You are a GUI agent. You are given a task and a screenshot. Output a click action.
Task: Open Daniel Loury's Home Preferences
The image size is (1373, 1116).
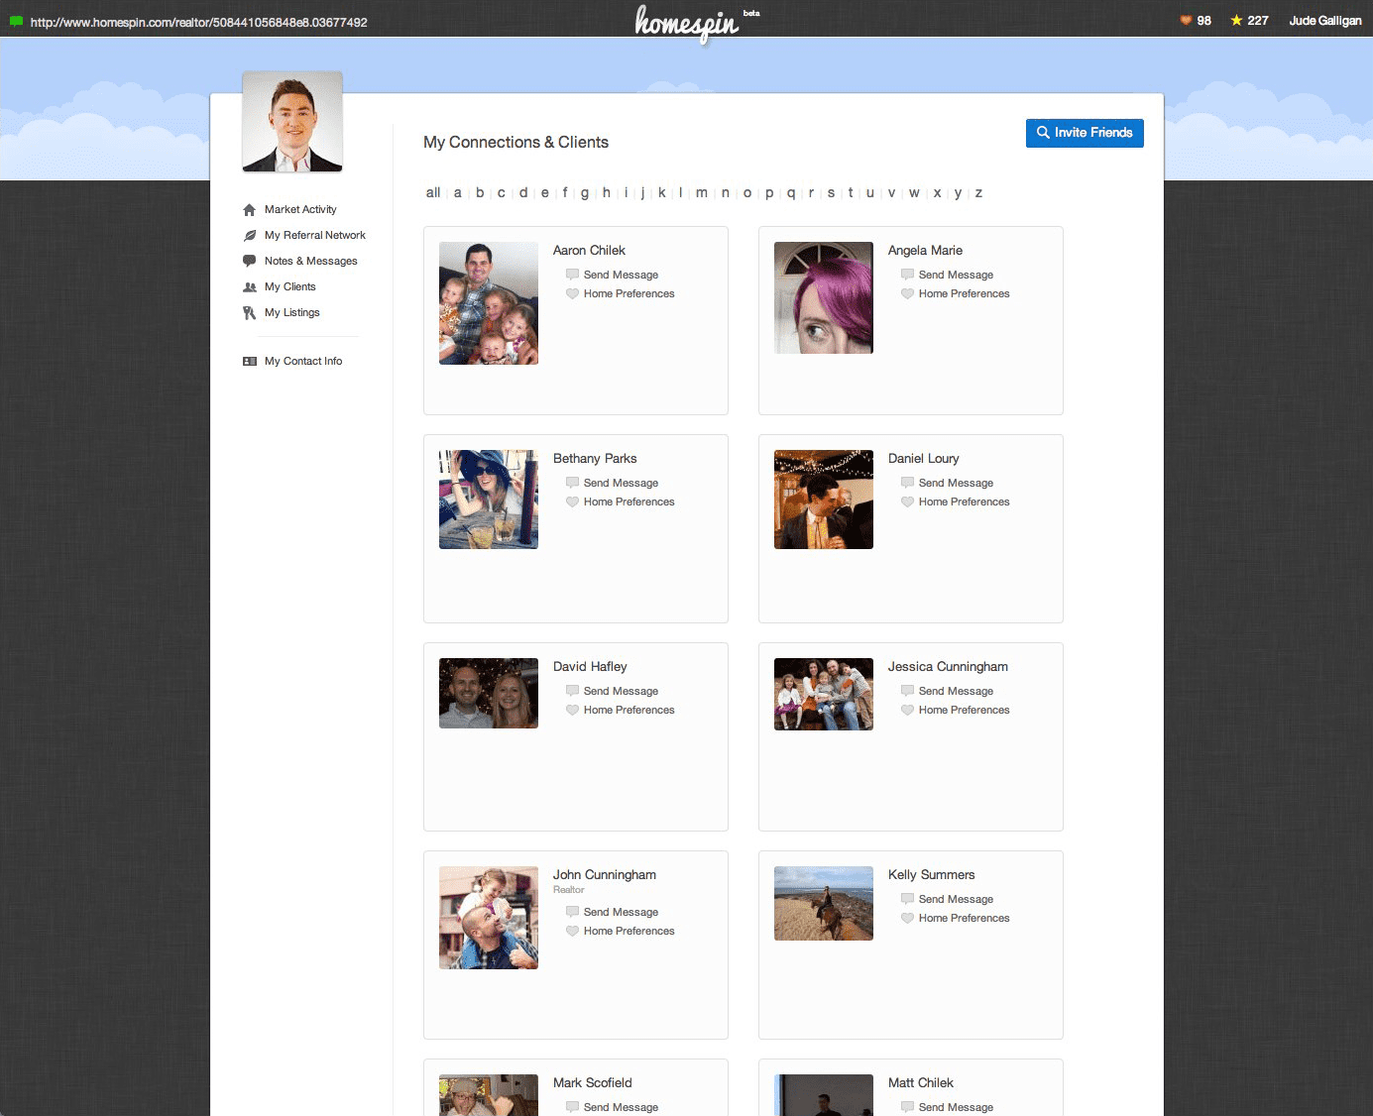click(964, 502)
